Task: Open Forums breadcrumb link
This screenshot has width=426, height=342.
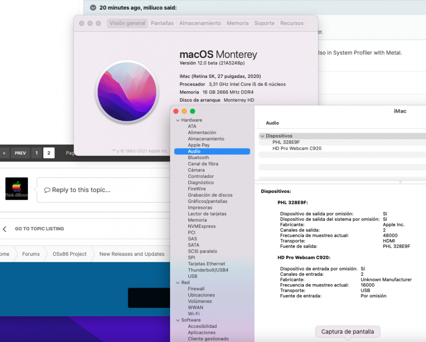Action: (31, 254)
